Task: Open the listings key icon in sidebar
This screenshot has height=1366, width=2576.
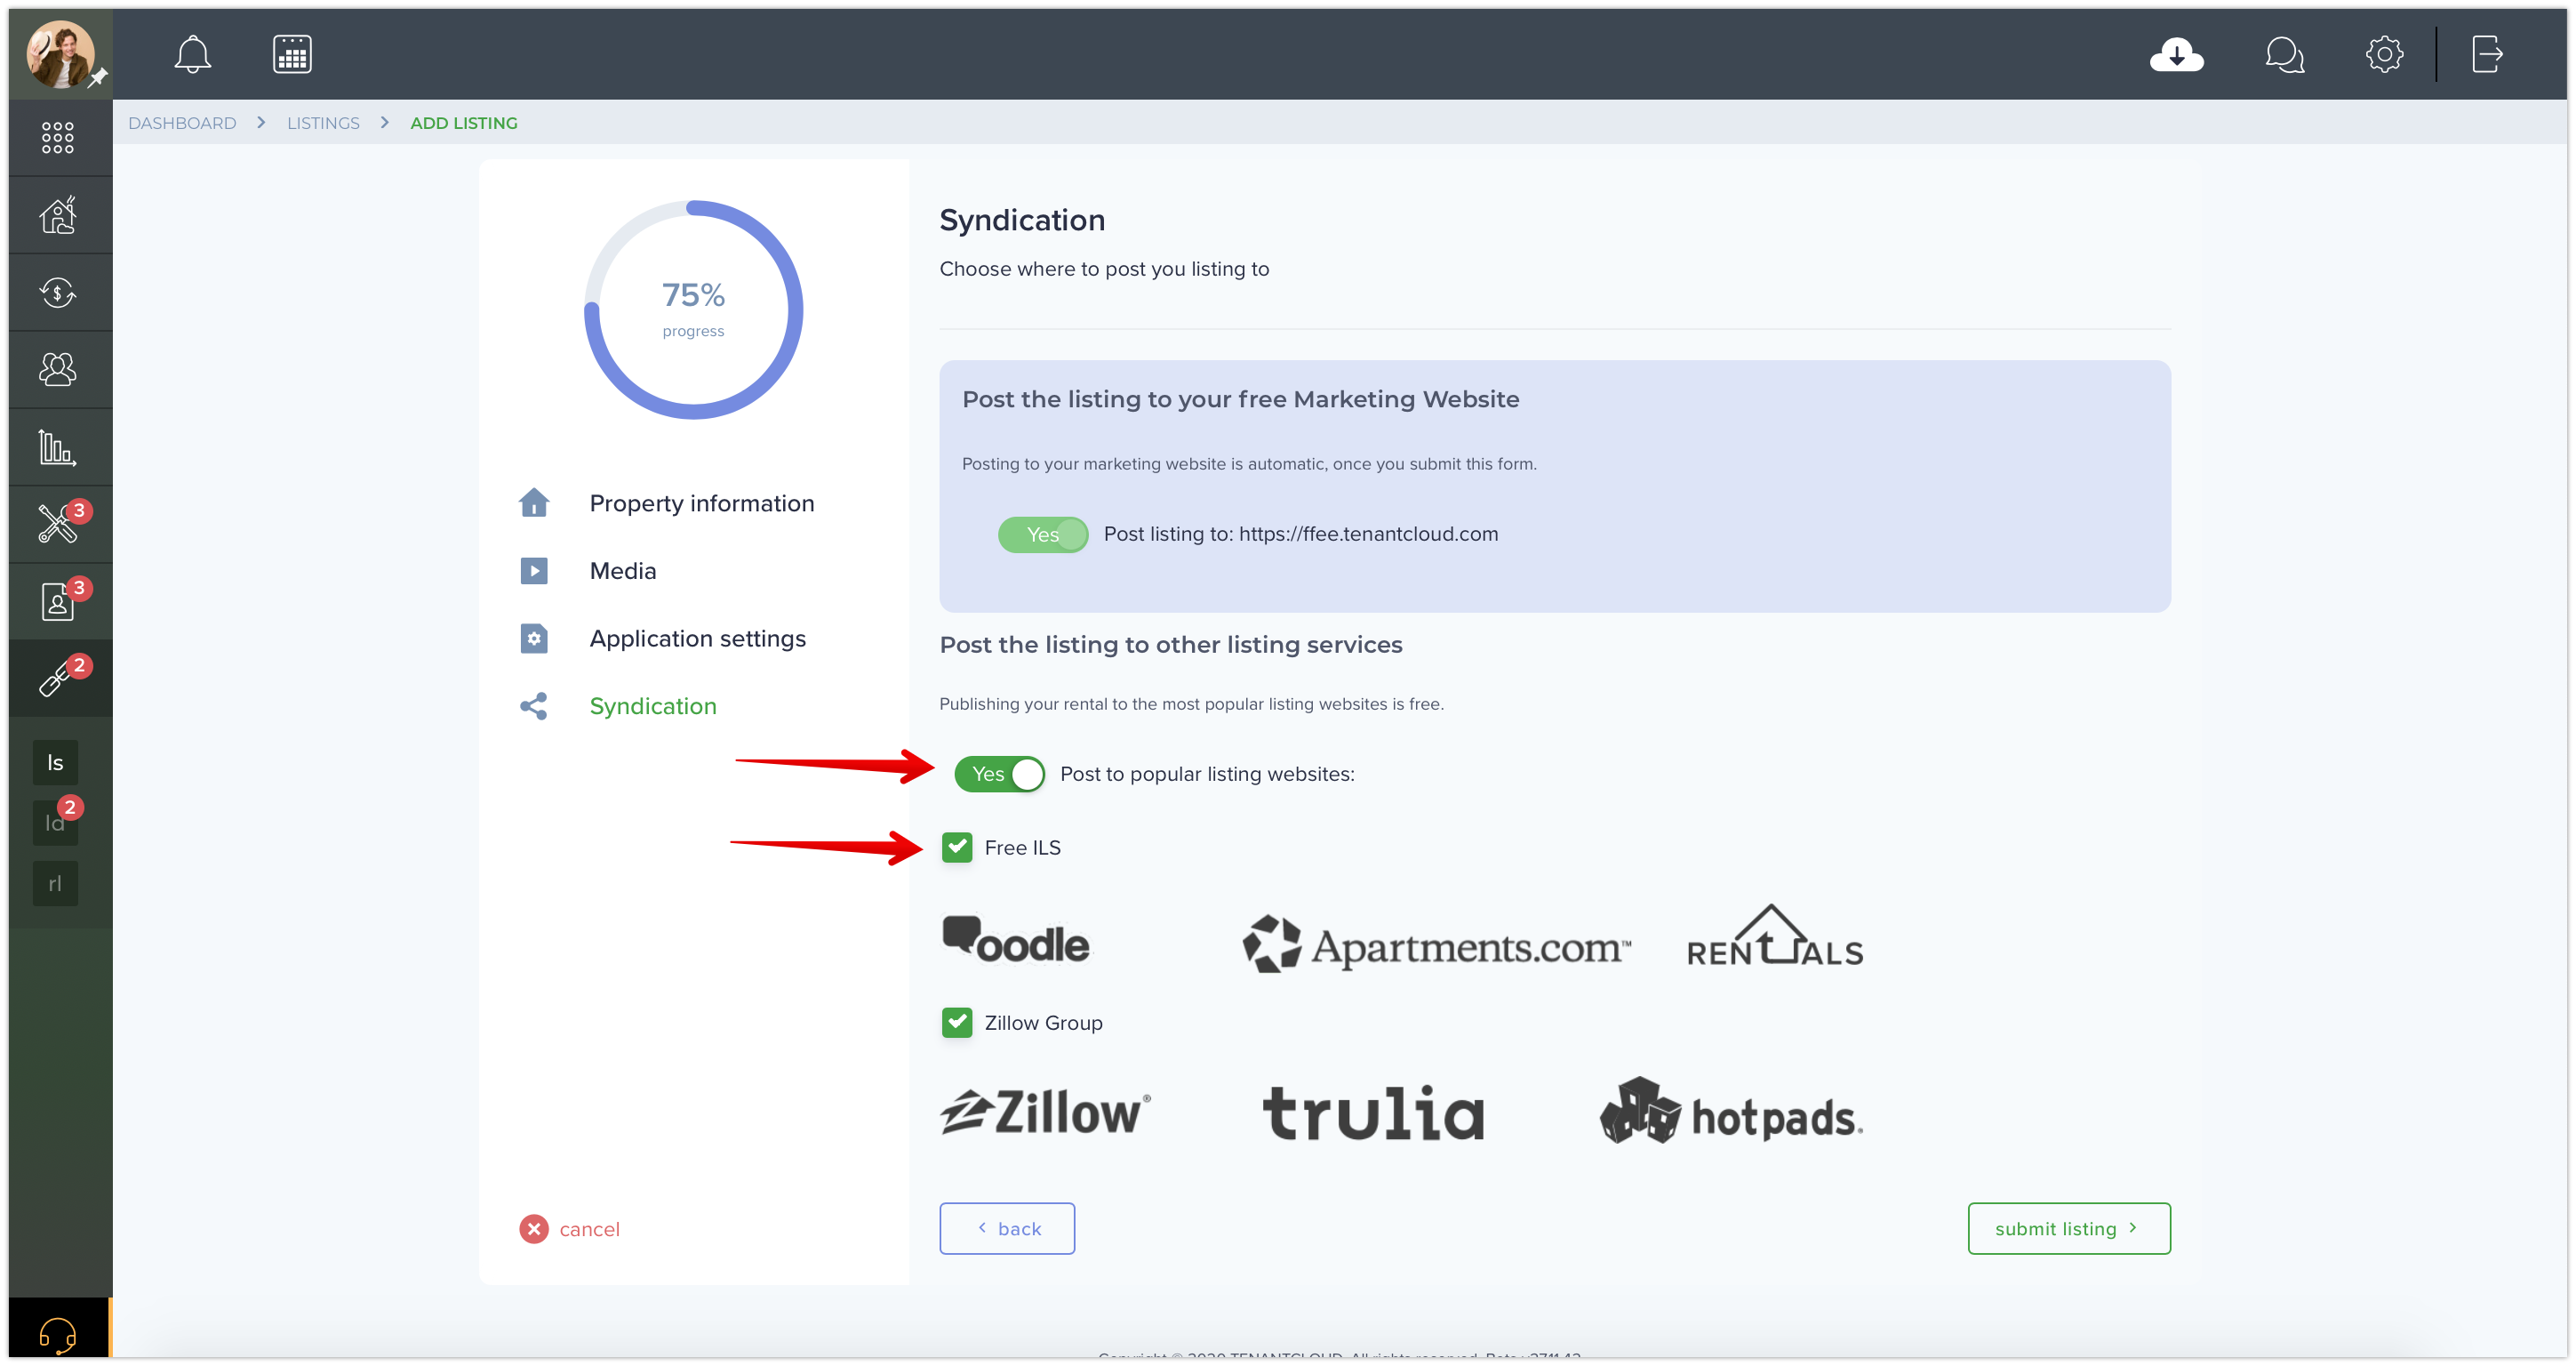Action: click(x=58, y=679)
